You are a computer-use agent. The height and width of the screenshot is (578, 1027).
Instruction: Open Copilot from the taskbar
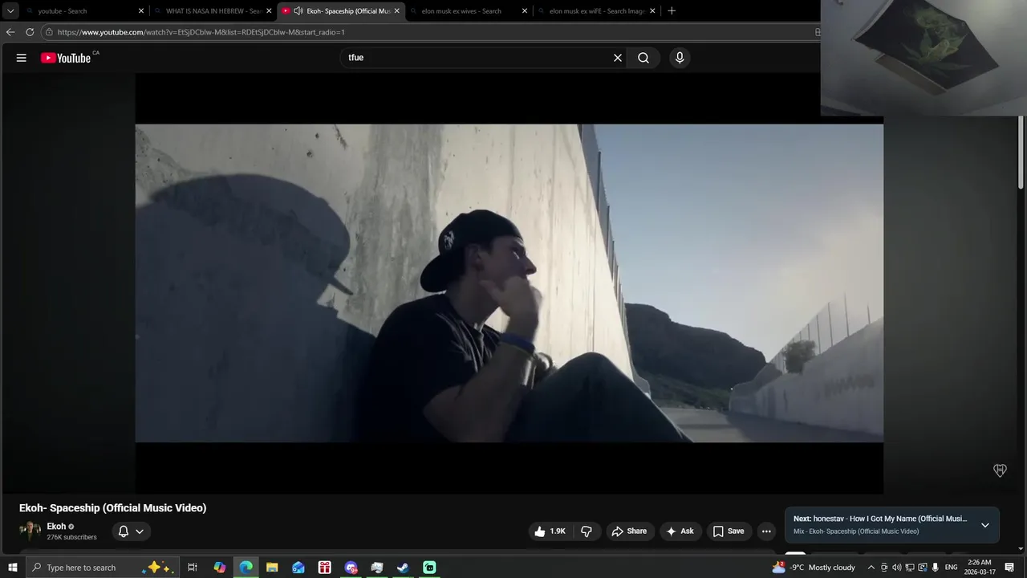click(x=219, y=568)
